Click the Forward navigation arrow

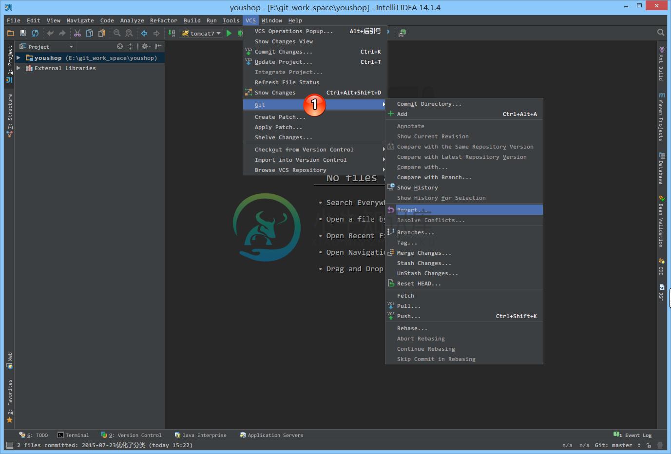pos(156,33)
